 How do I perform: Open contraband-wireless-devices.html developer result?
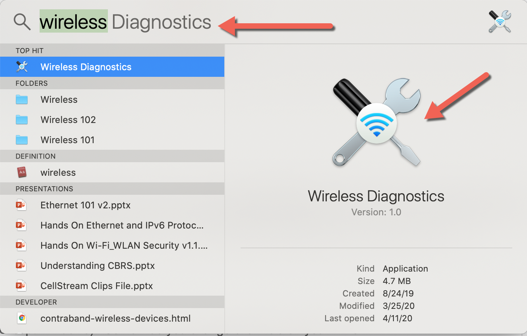coord(115,319)
